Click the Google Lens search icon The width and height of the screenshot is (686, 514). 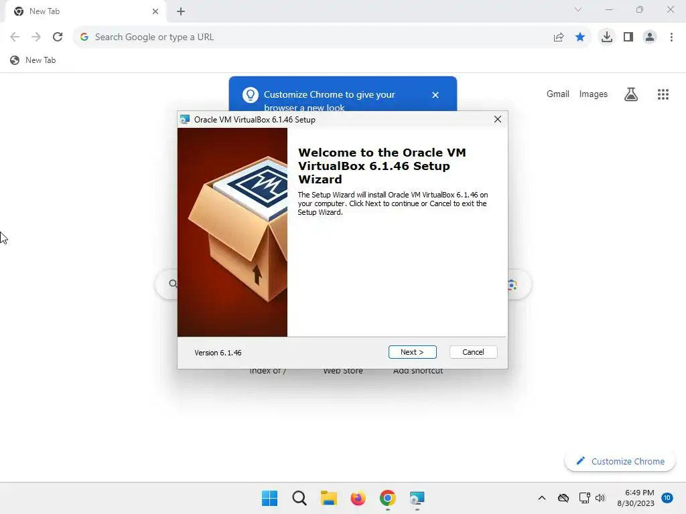click(x=512, y=285)
